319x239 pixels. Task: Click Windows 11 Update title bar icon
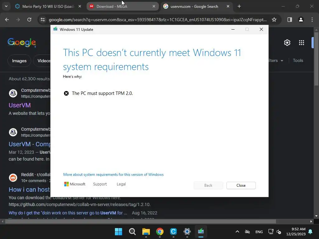55,29
